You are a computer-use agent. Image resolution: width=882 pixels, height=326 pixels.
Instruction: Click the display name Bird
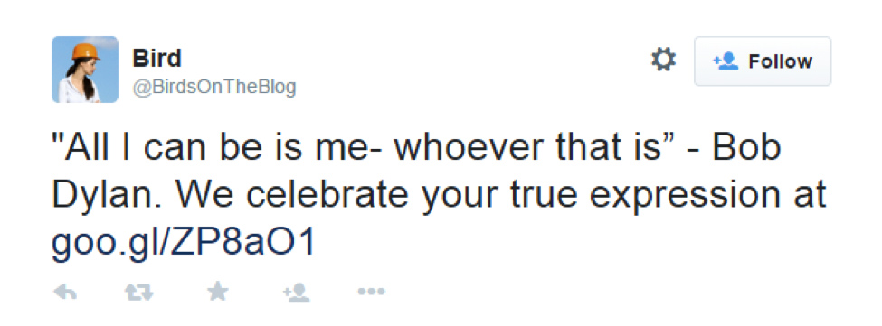[x=156, y=59]
